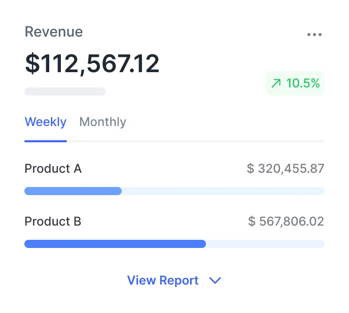Select the $ 320,455.87 amount
Screen dimensions: 349x313
286,169
